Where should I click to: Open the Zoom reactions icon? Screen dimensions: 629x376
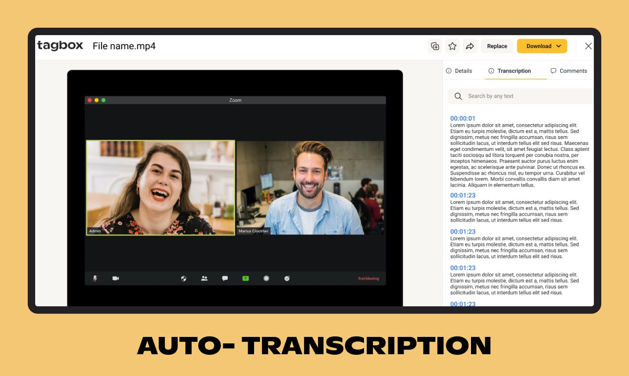(287, 279)
